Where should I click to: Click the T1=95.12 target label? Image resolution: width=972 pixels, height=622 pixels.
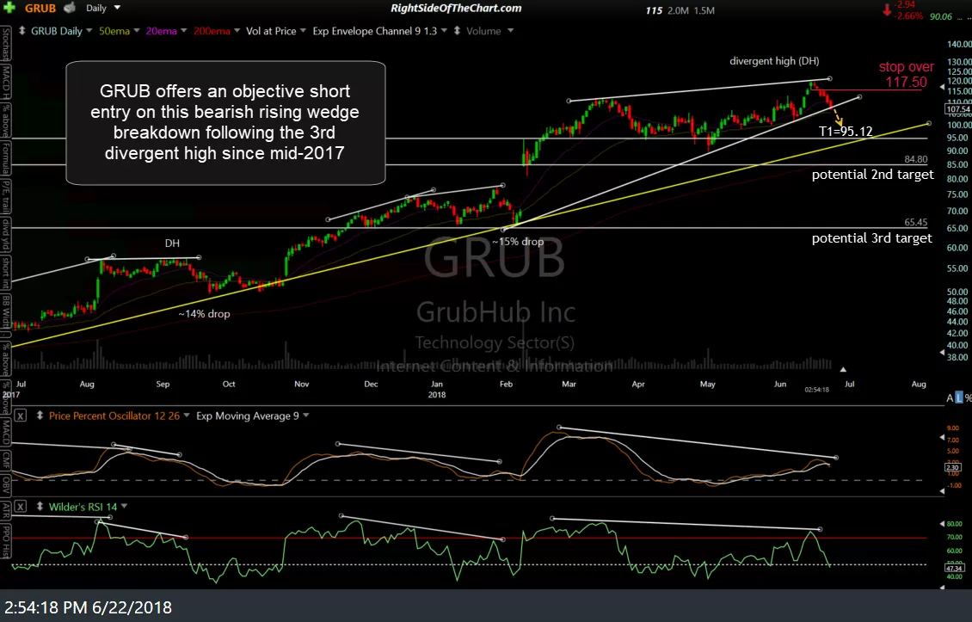846,131
